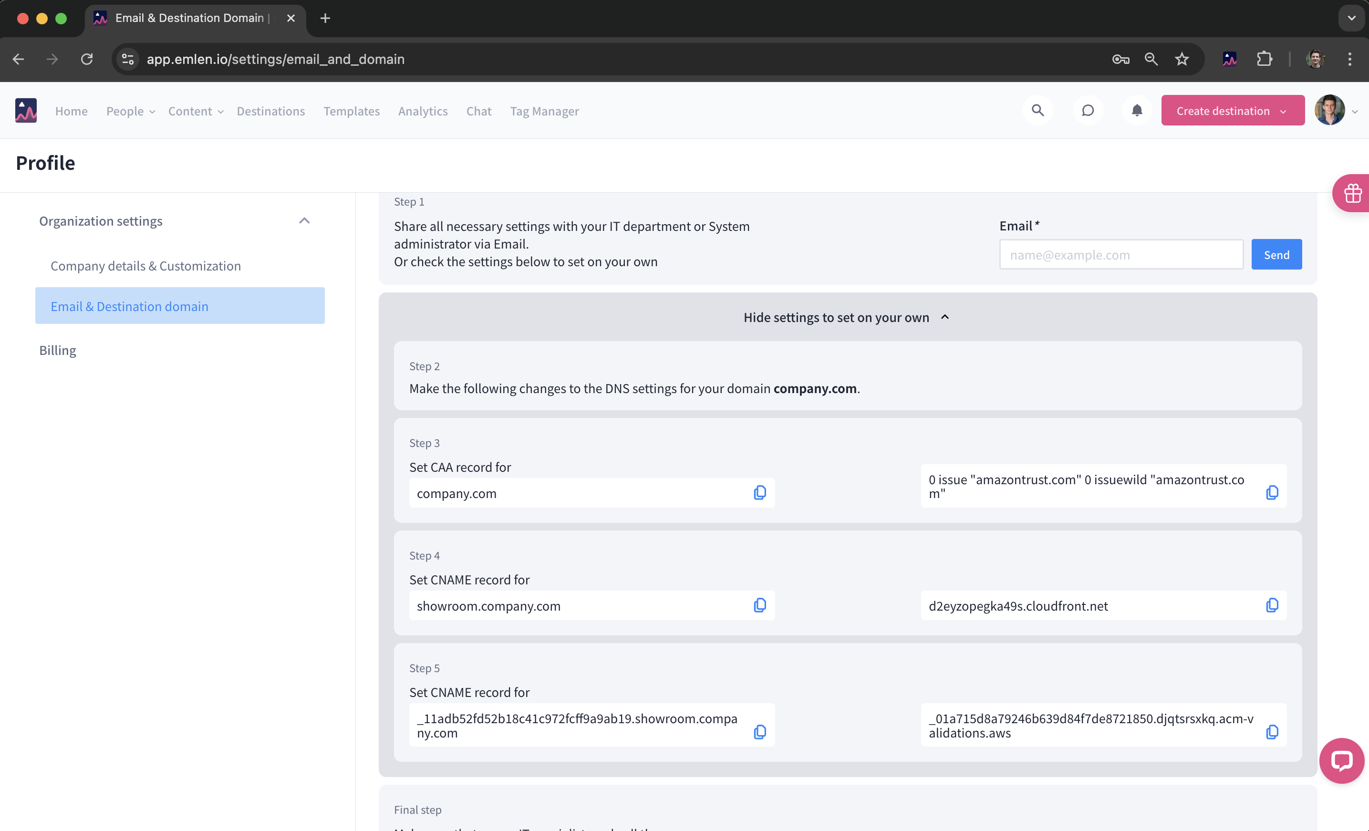Click the search magnifier in app header

pos(1037,111)
